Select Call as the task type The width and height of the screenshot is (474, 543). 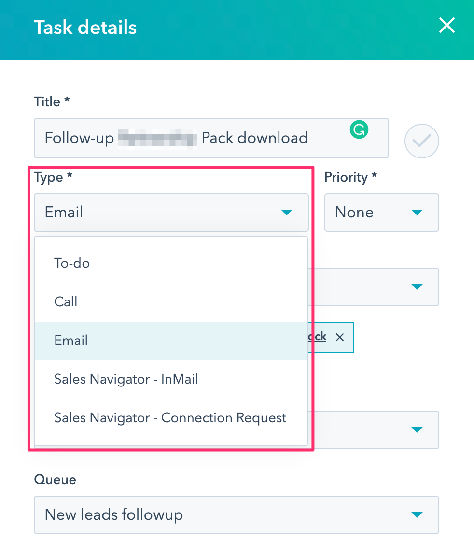[66, 302]
